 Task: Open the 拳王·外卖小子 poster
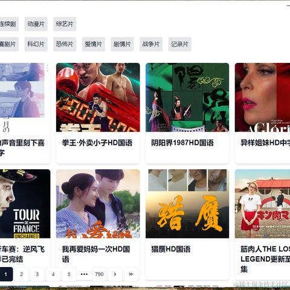point(98,97)
